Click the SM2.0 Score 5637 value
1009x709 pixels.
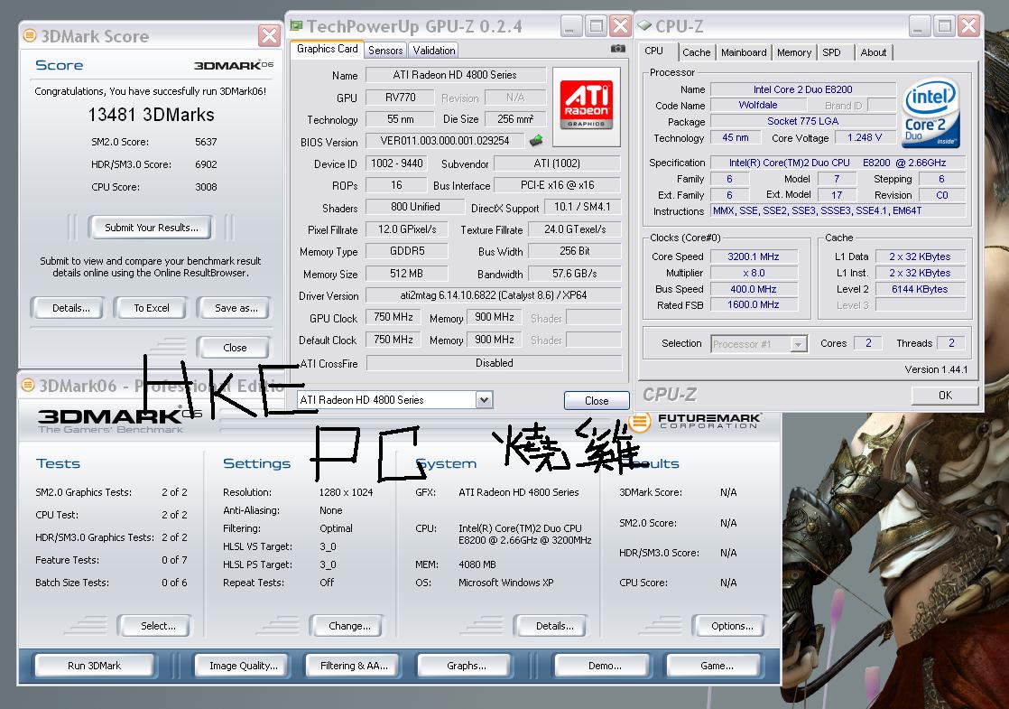[206, 142]
